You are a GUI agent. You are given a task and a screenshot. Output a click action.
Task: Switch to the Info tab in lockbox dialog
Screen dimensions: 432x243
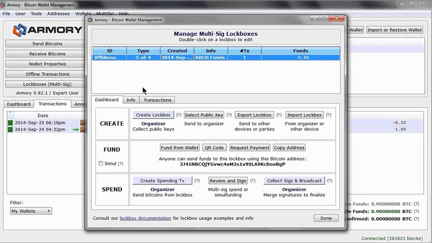click(x=131, y=100)
